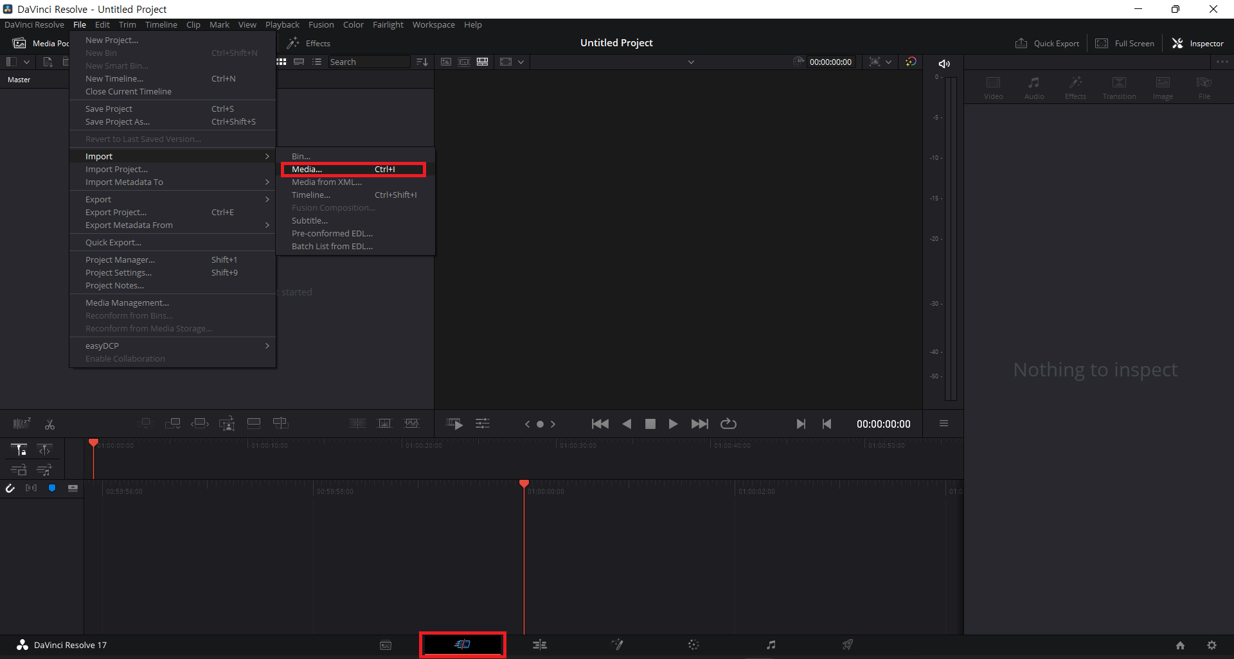
Task: Toggle thumbnail view in media pool
Action: [x=282, y=62]
